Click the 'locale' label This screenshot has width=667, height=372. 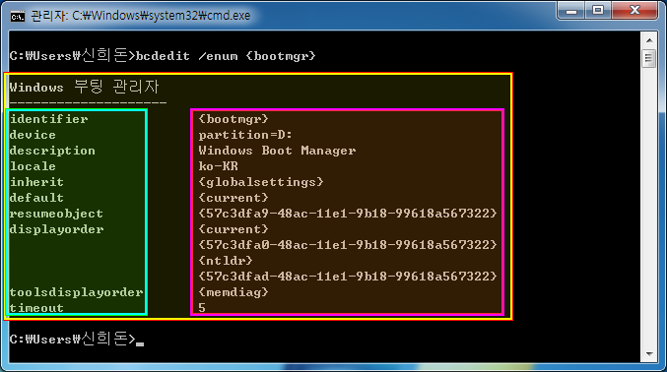coord(33,166)
